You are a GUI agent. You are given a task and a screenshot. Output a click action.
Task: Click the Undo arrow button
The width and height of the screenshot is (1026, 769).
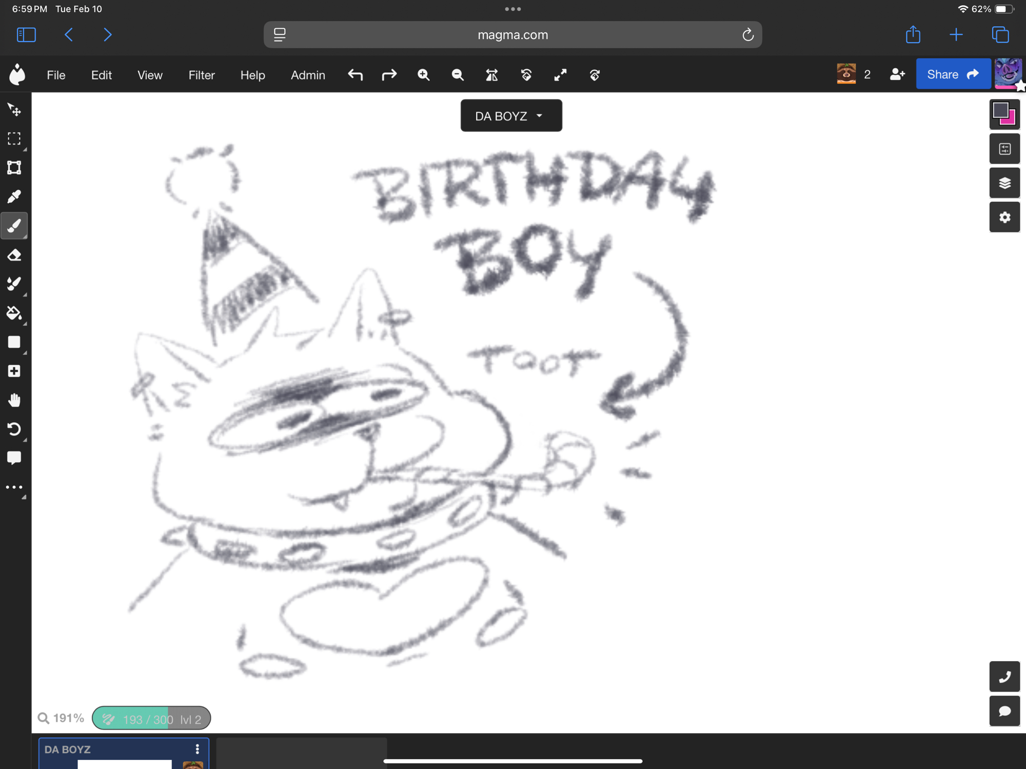pyautogui.click(x=355, y=75)
